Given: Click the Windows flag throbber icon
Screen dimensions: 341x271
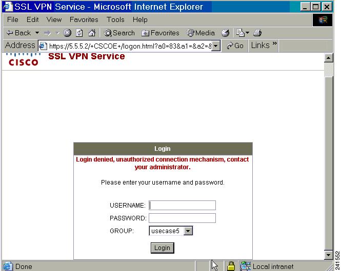Looking at the screenshot, I should click(x=323, y=20).
